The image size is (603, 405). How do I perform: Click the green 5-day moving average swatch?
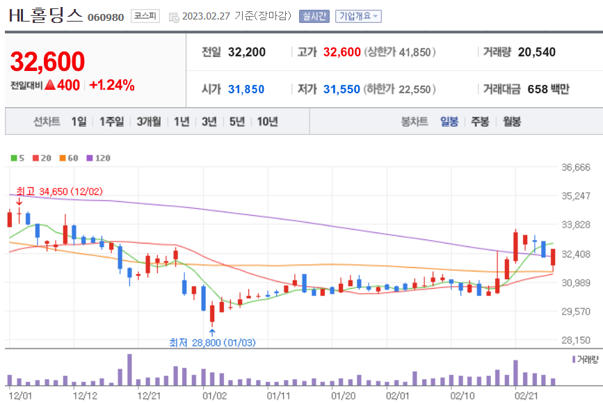coord(14,158)
